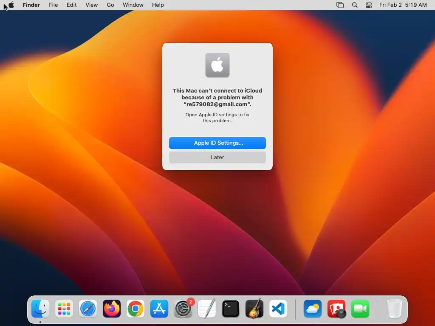Open the Edit menu
This screenshot has width=435, height=326.
click(71, 5)
